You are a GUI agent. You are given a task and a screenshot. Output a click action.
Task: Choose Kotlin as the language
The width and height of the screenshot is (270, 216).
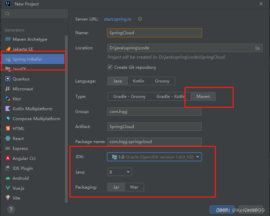tap(139, 81)
